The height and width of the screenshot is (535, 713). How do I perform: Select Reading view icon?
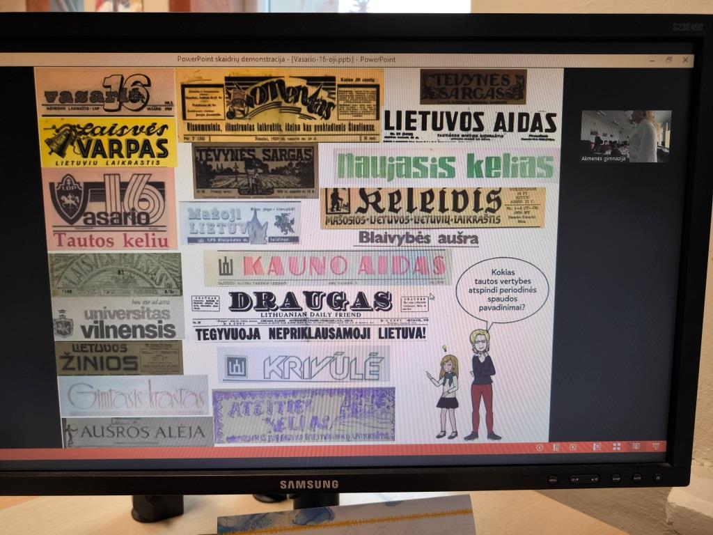[636, 447]
